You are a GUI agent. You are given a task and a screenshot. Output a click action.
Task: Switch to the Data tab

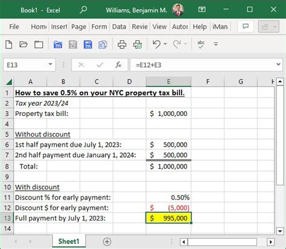(119, 27)
